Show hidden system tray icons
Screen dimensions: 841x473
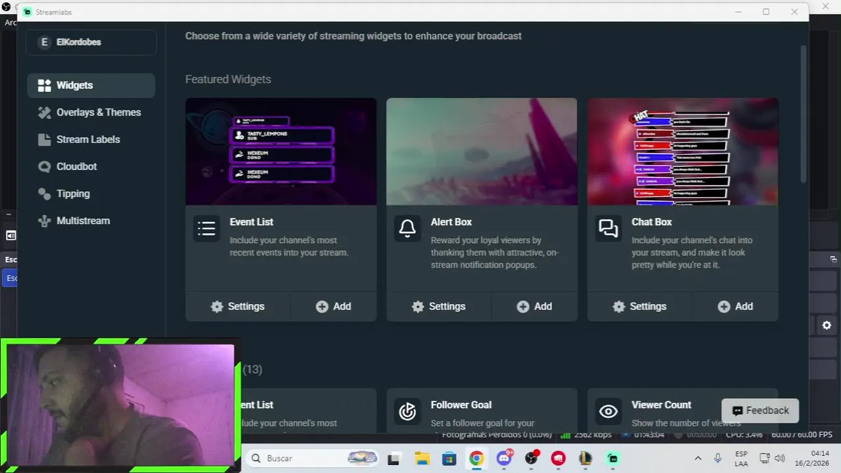698,459
